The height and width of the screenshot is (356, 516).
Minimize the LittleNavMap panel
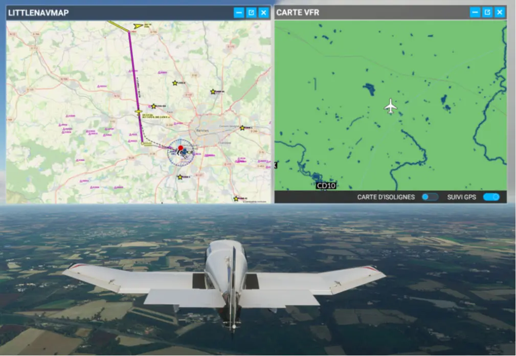[239, 13]
